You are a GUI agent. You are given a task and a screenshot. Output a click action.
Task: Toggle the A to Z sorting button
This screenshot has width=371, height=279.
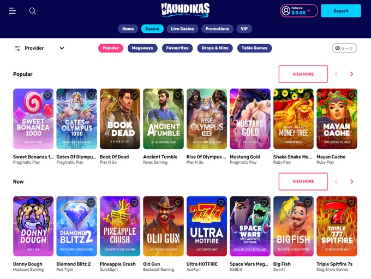click(344, 48)
